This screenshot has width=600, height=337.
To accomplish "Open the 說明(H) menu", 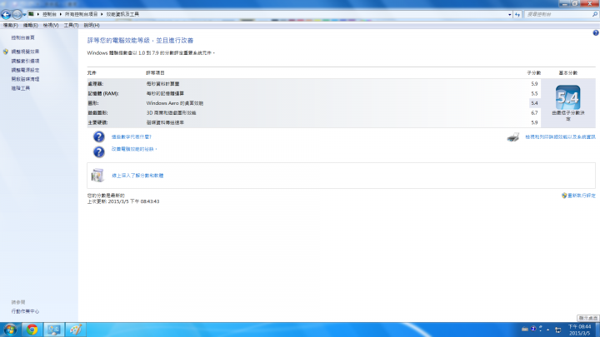I will tap(92, 25).
